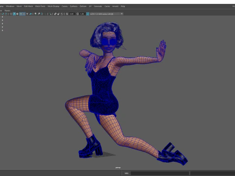Open the Mesh Tools menu

(40, 6)
